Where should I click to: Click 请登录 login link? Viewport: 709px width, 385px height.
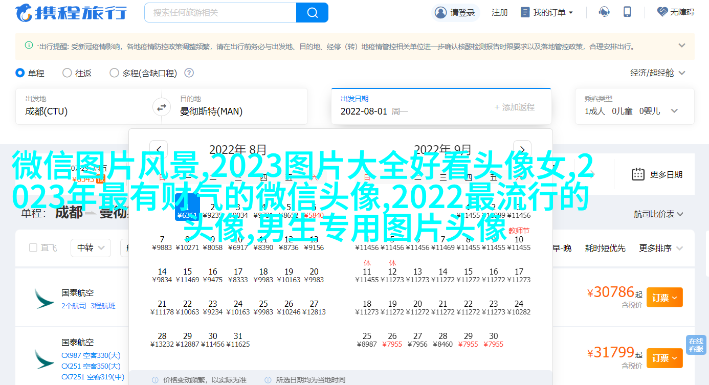(462, 12)
